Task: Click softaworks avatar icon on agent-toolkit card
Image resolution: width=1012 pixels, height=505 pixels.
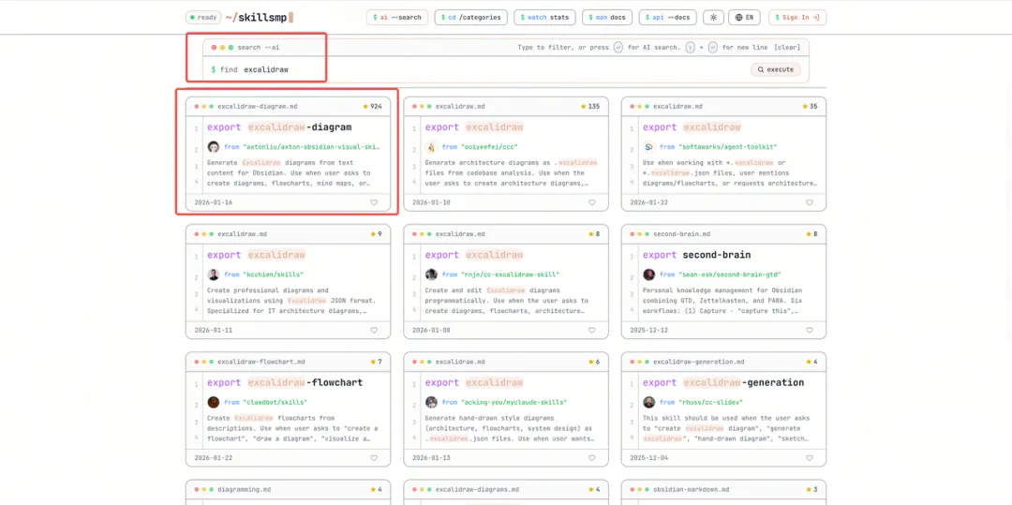Action: point(648,147)
